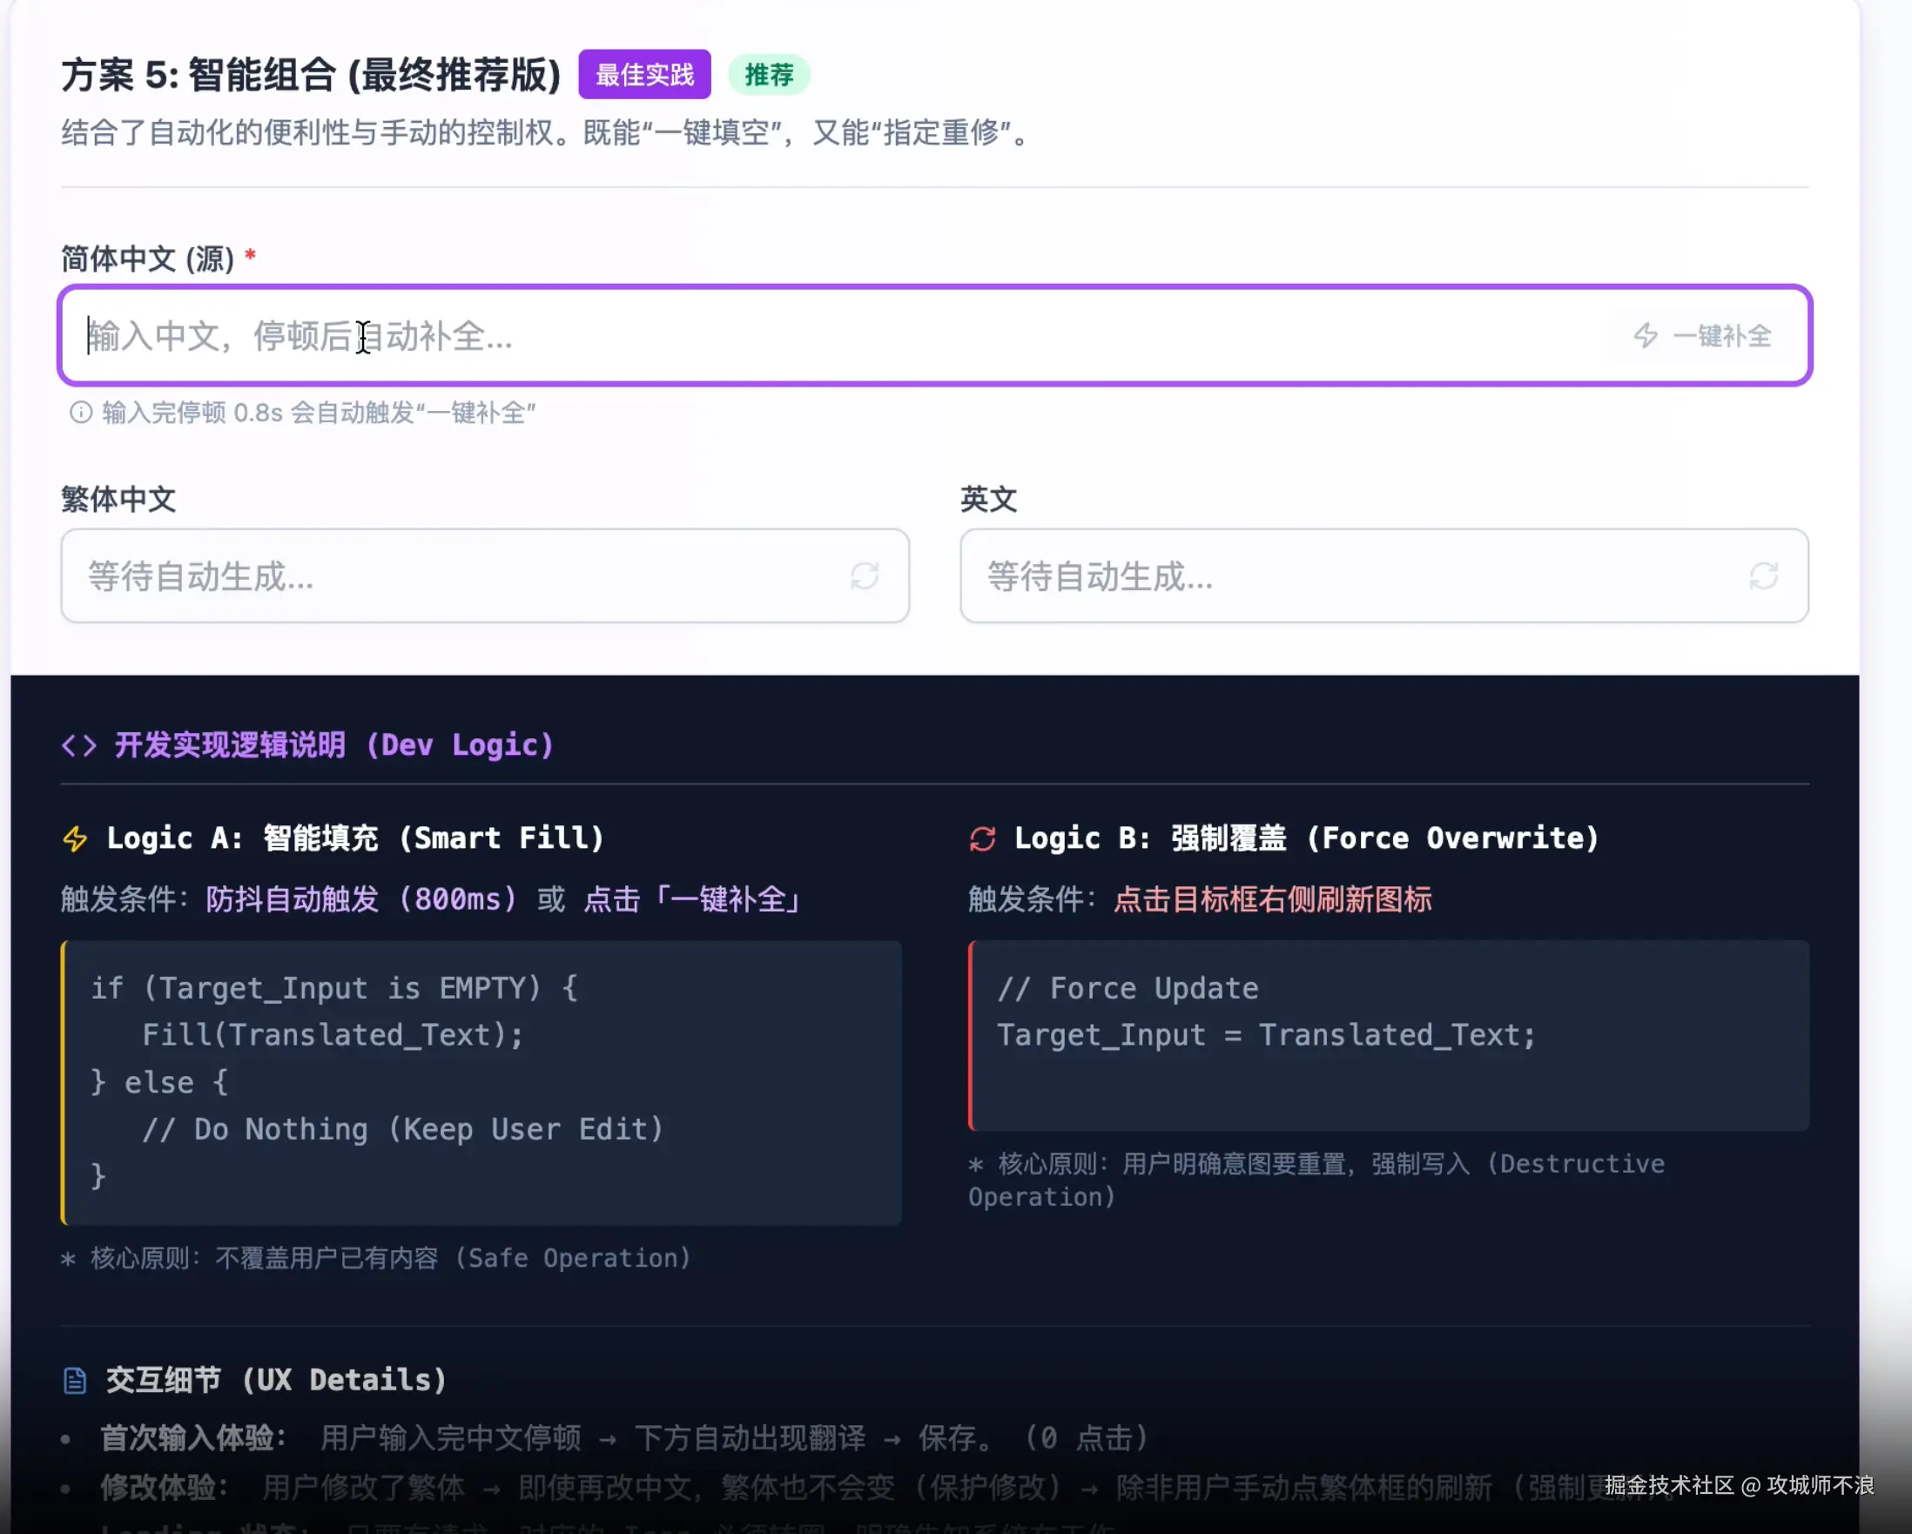The height and width of the screenshot is (1534, 1912).
Task: Click the yellow lightning icon of Logic A
Action: click(76, 838)
